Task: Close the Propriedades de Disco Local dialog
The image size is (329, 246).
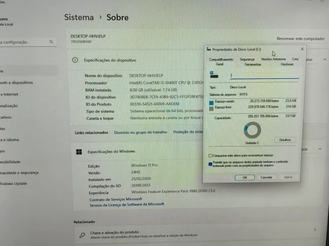Action: coord(302,49)
